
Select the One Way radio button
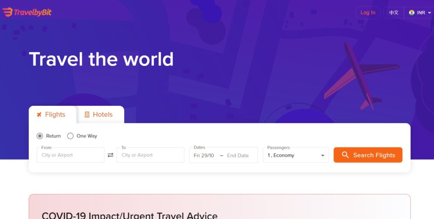coord(70,136)
